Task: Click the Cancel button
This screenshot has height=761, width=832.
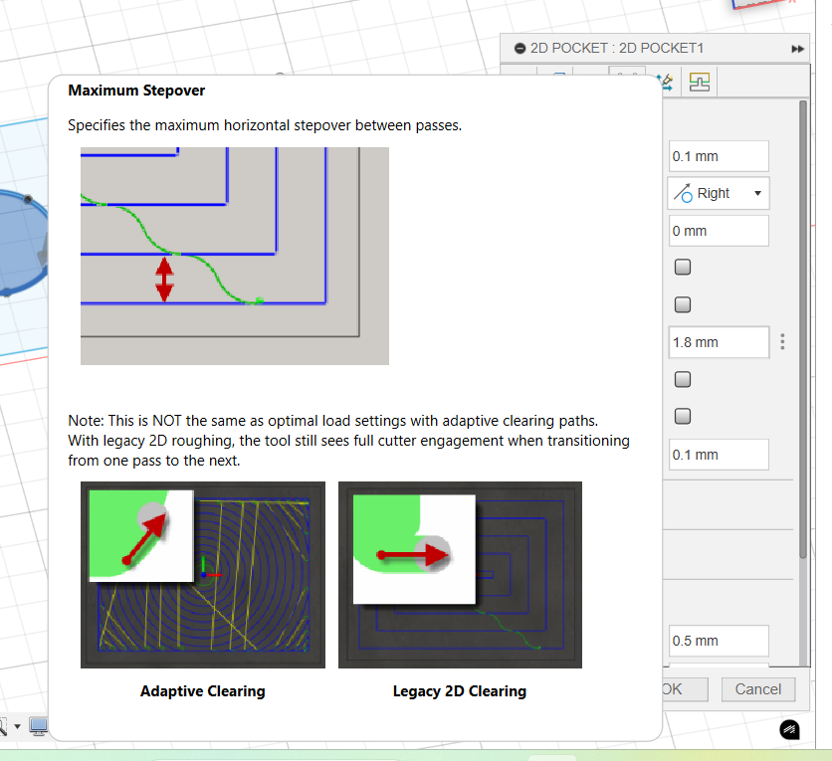Action: click(757, 689)
